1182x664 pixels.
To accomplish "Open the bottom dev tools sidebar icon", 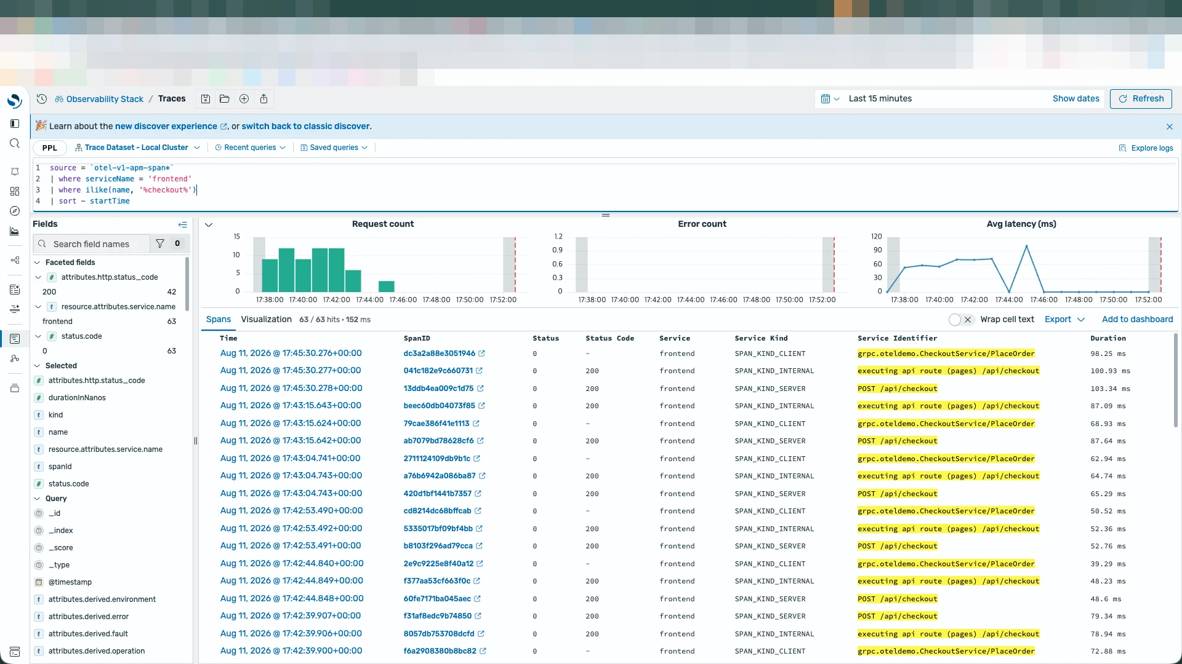I will point(15,652).
